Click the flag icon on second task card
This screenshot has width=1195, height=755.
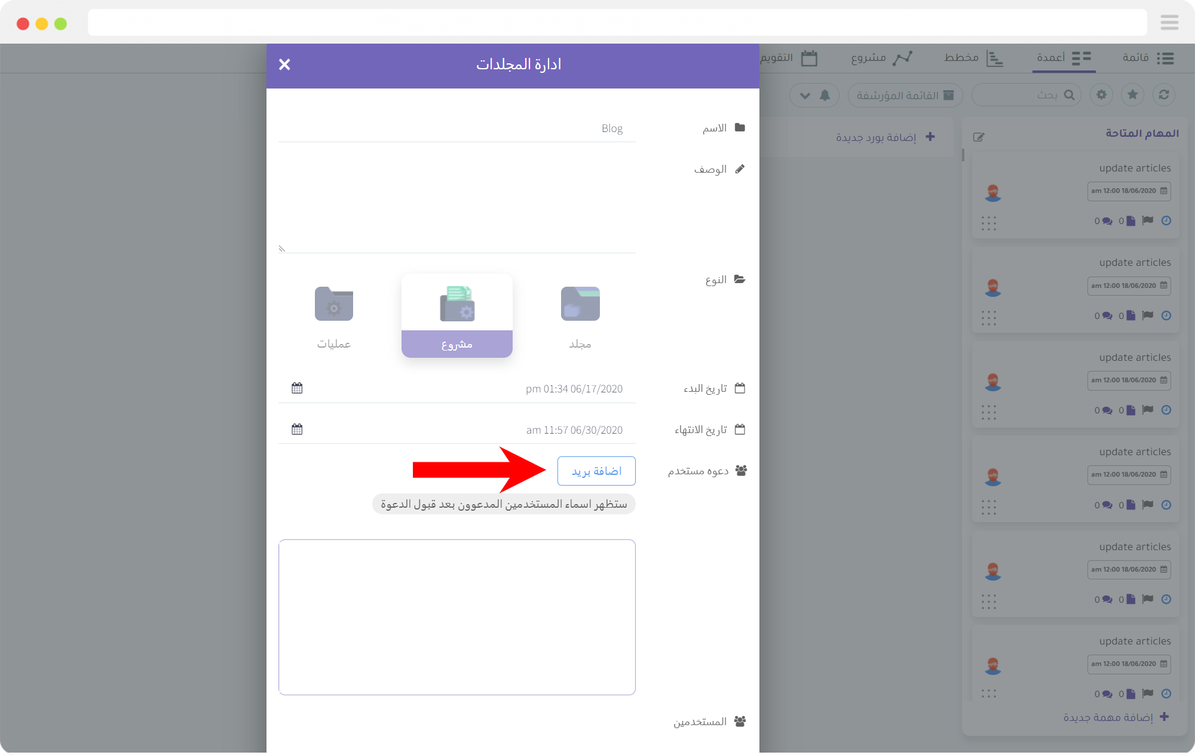[1147, 315]
